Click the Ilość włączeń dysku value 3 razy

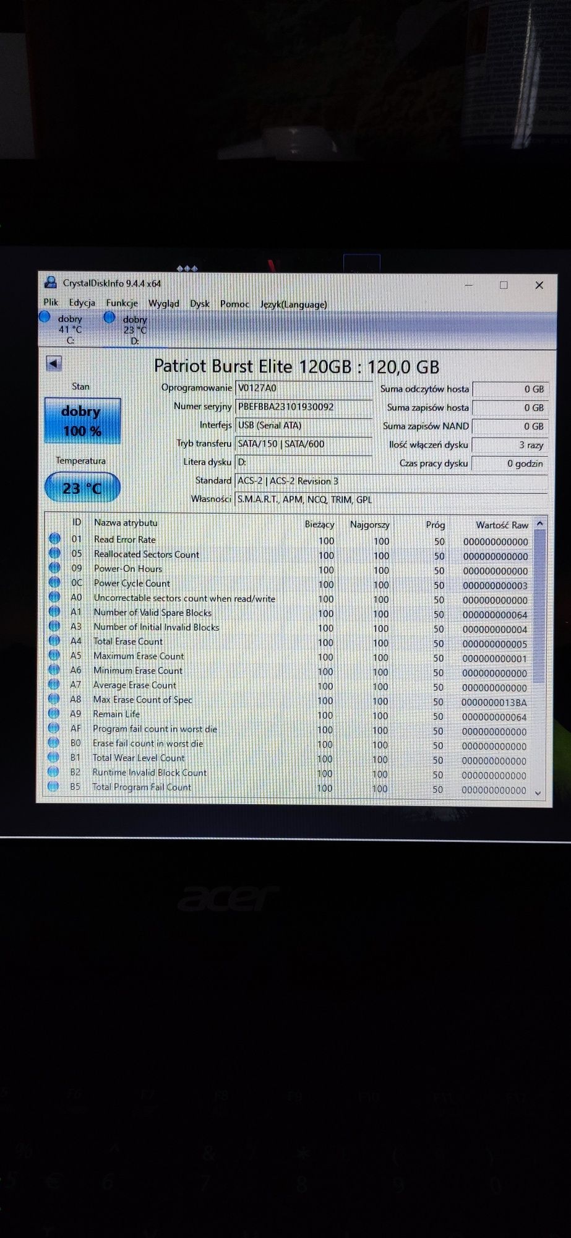click(509, 445)
